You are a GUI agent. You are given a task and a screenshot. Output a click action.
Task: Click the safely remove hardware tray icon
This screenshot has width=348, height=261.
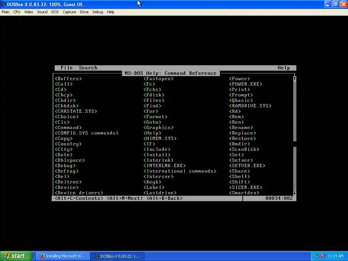coord(316,256)
